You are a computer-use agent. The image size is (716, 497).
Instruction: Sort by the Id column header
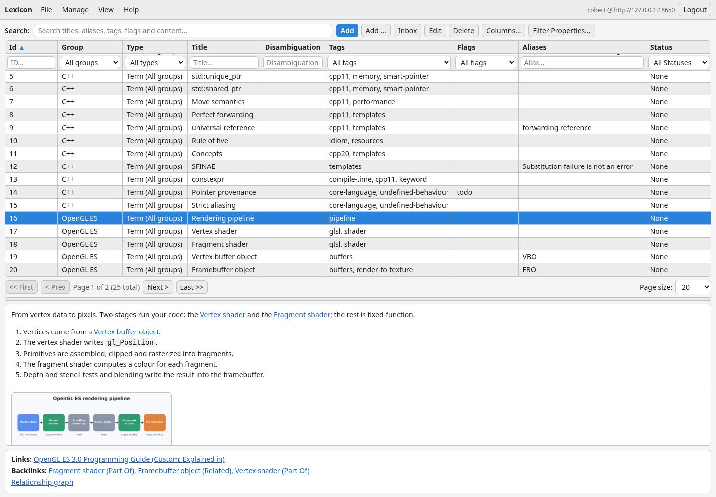click(x=31, y=47)
